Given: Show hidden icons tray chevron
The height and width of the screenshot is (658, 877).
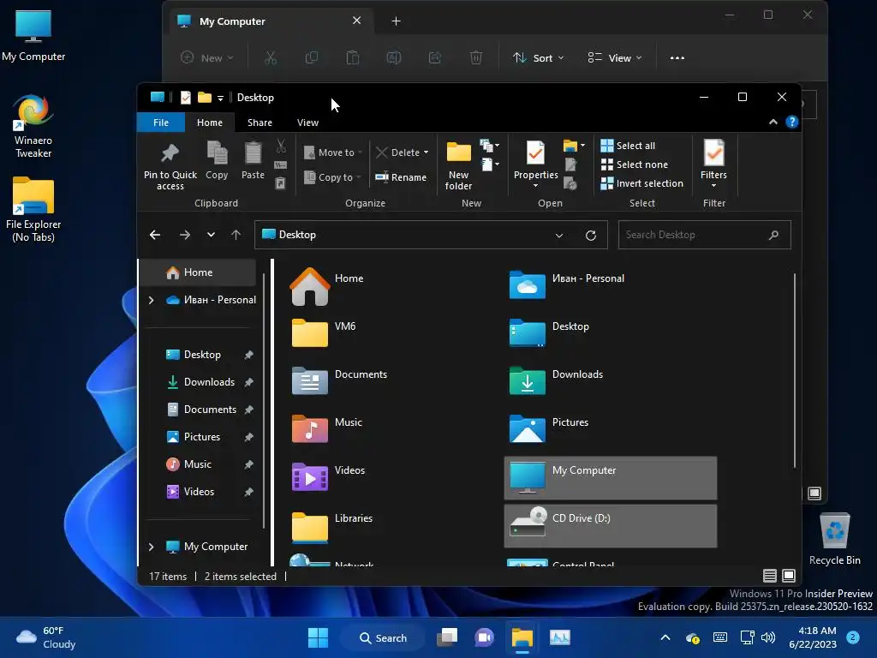Looking at the screenshot, I should 665,637.
